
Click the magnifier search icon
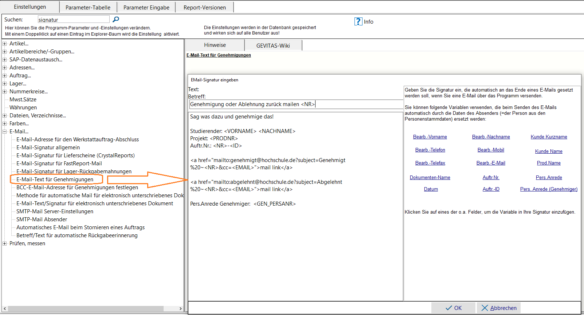click(116, 19)
